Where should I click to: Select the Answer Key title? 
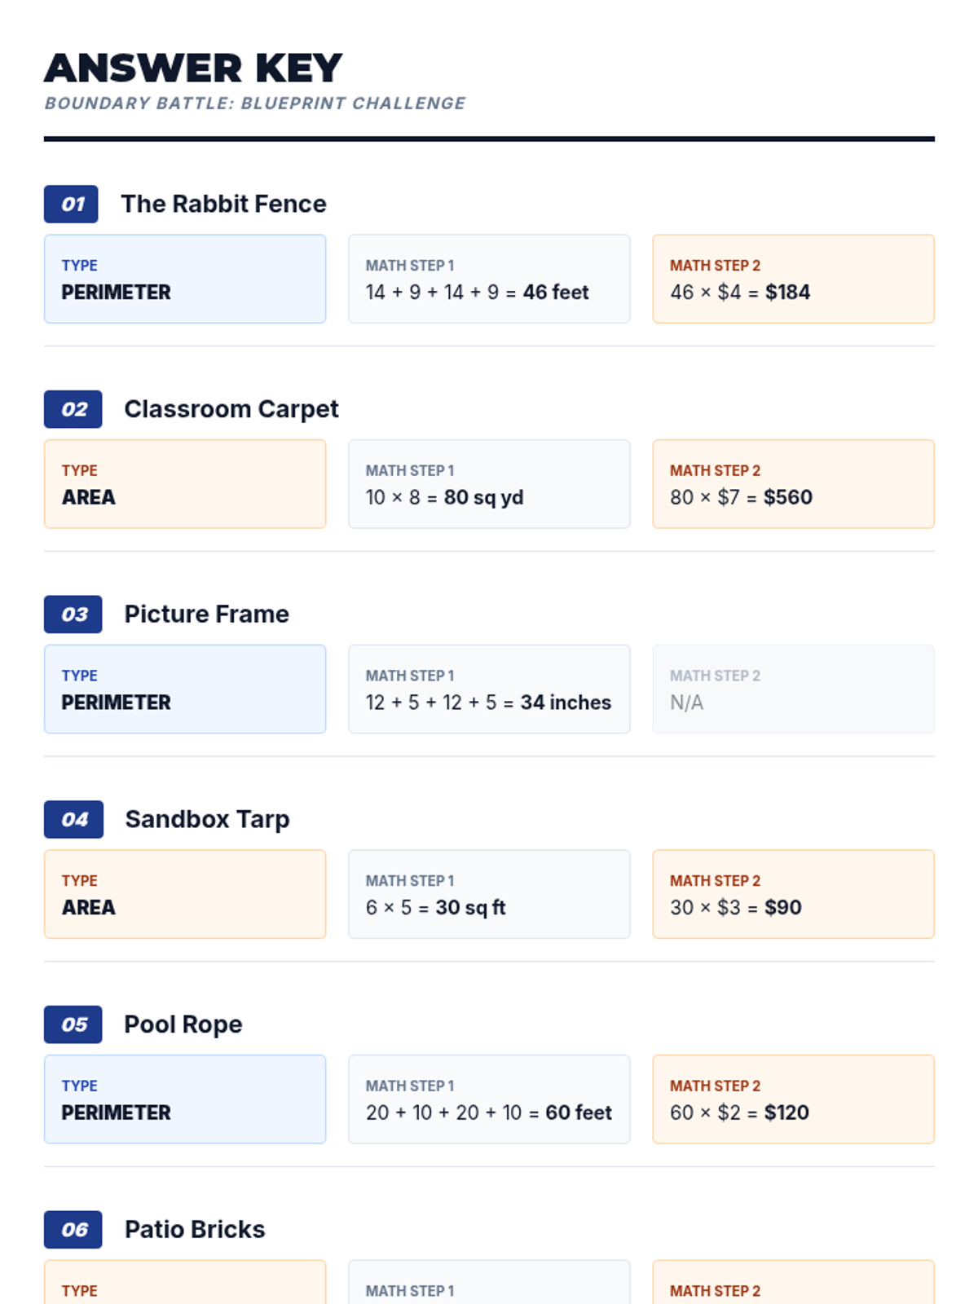pyautogui.click(x=193, y=68)
